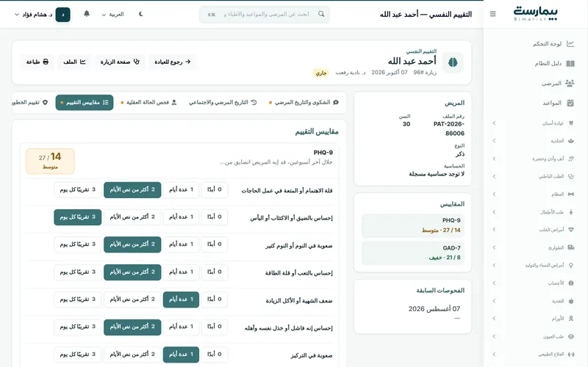Select the ambulance icon for الطوارئ

[571, 247]
